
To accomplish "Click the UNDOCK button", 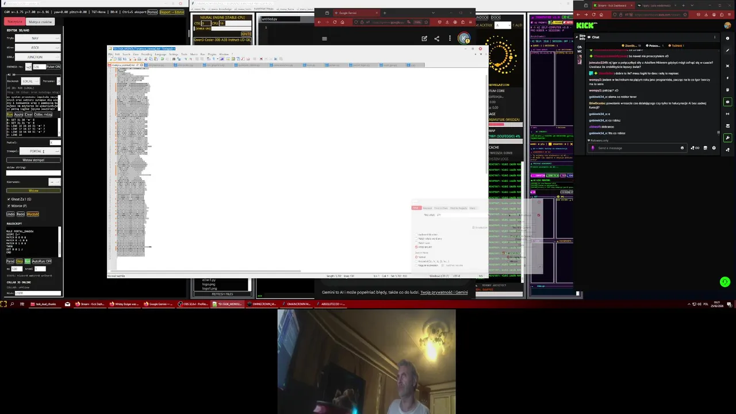I will [483, 17].
